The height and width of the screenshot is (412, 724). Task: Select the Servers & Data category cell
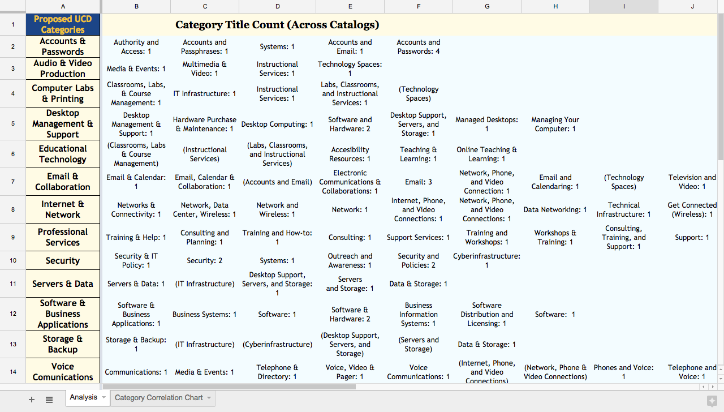63,284
